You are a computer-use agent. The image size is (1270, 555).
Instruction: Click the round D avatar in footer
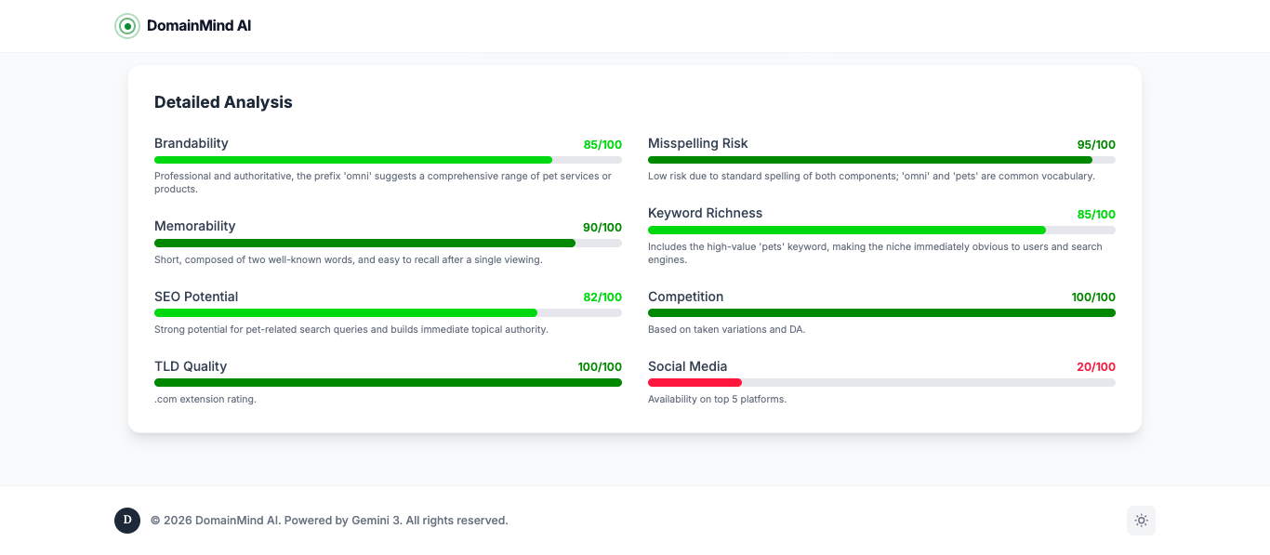tap(127, 521)
